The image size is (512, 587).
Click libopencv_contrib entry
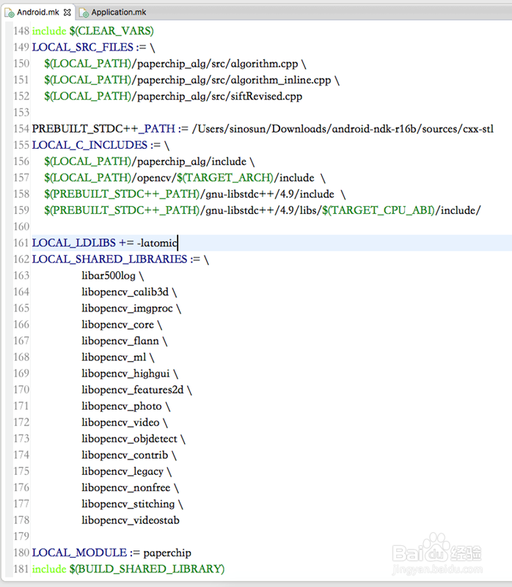coord(125,455)
